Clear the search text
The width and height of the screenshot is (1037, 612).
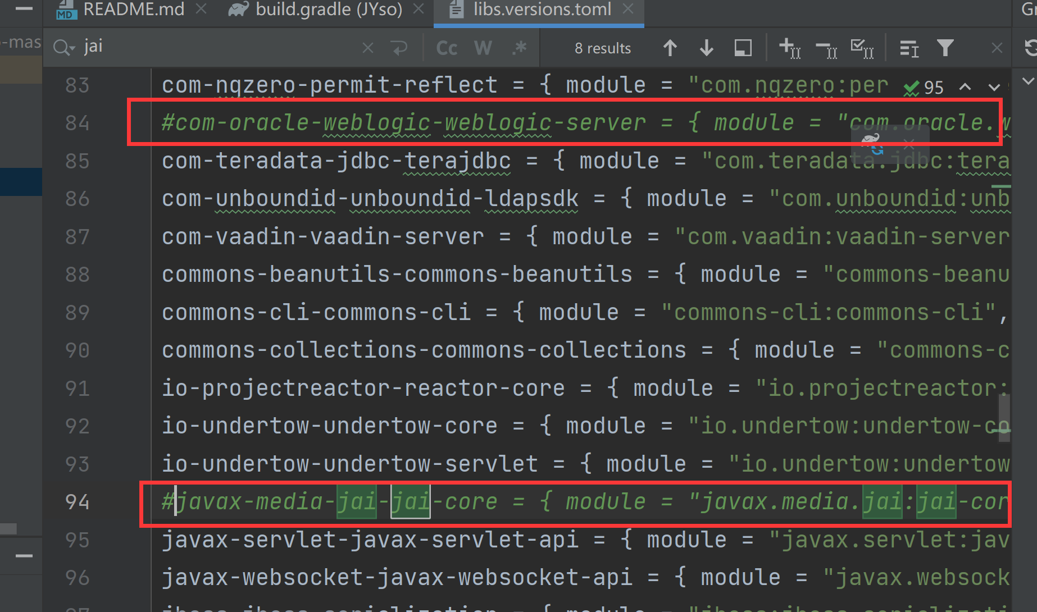[x=367, y=48]
